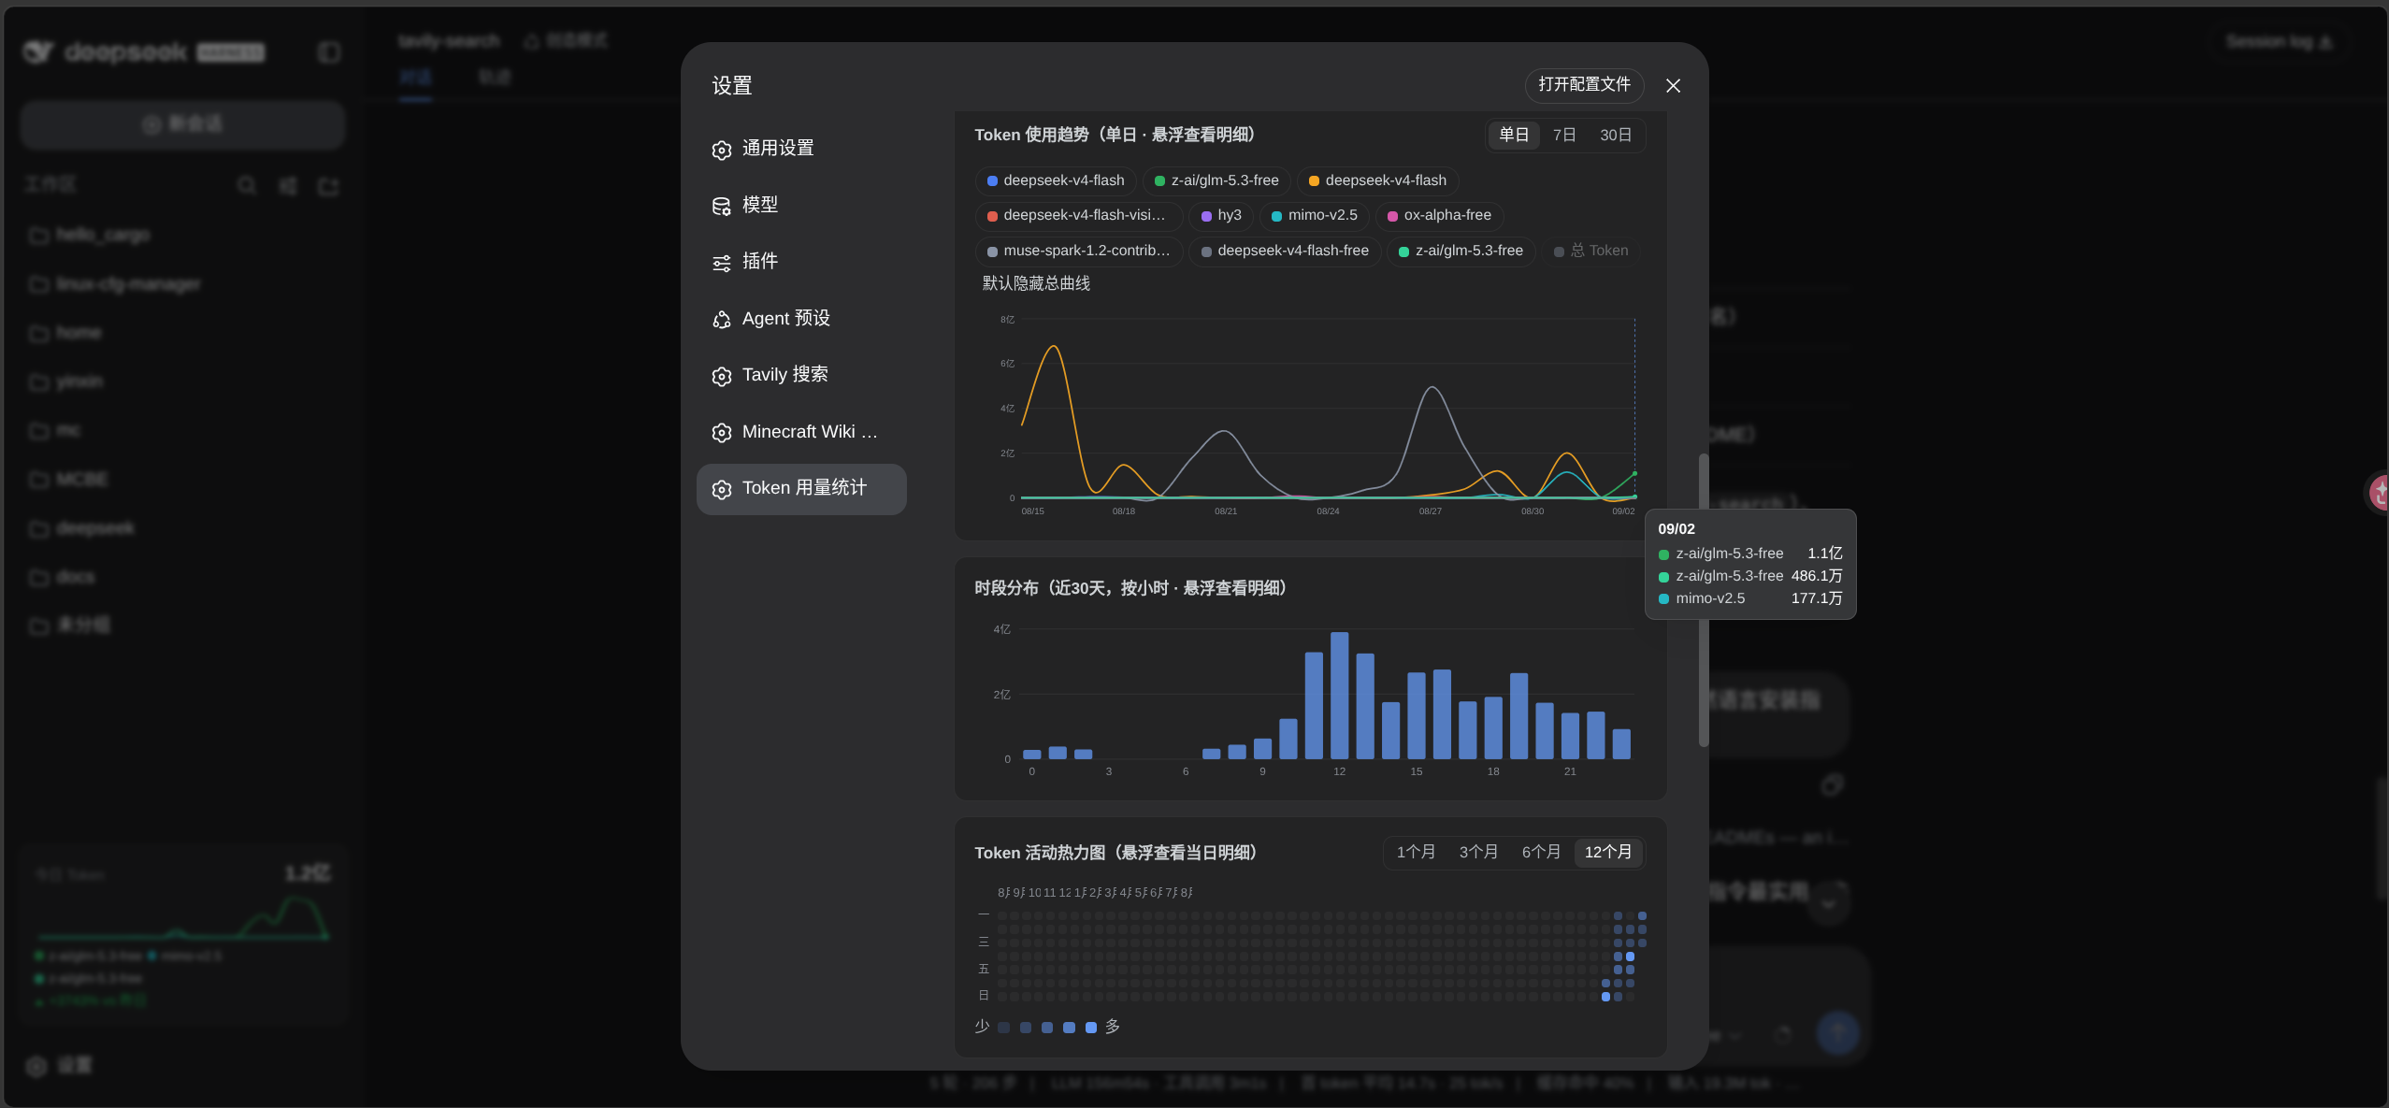The height and width of the screenshot is (1108, 2389).
Task: Toggle the purple hy3 series chip
Action: pyautogui.click(x=1221, y=215)
